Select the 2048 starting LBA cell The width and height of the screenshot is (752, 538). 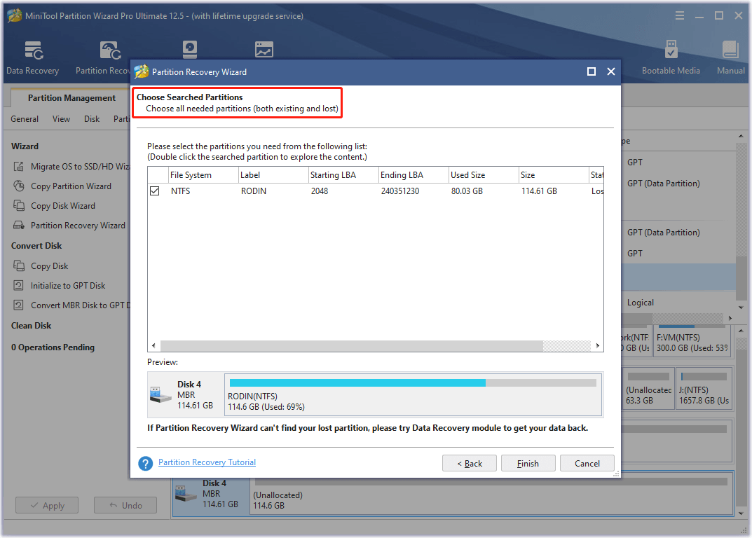[320, 191]
